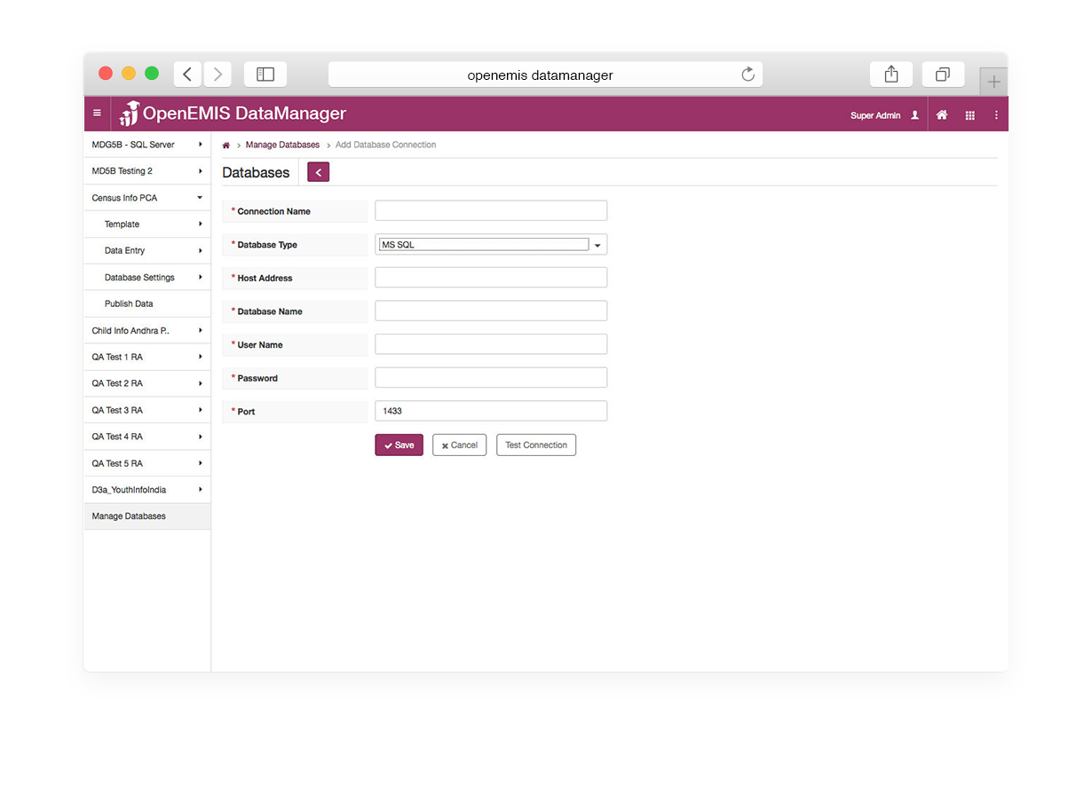Click the Connection Name field
The image size is (1092, 795).
click(491, 210)
